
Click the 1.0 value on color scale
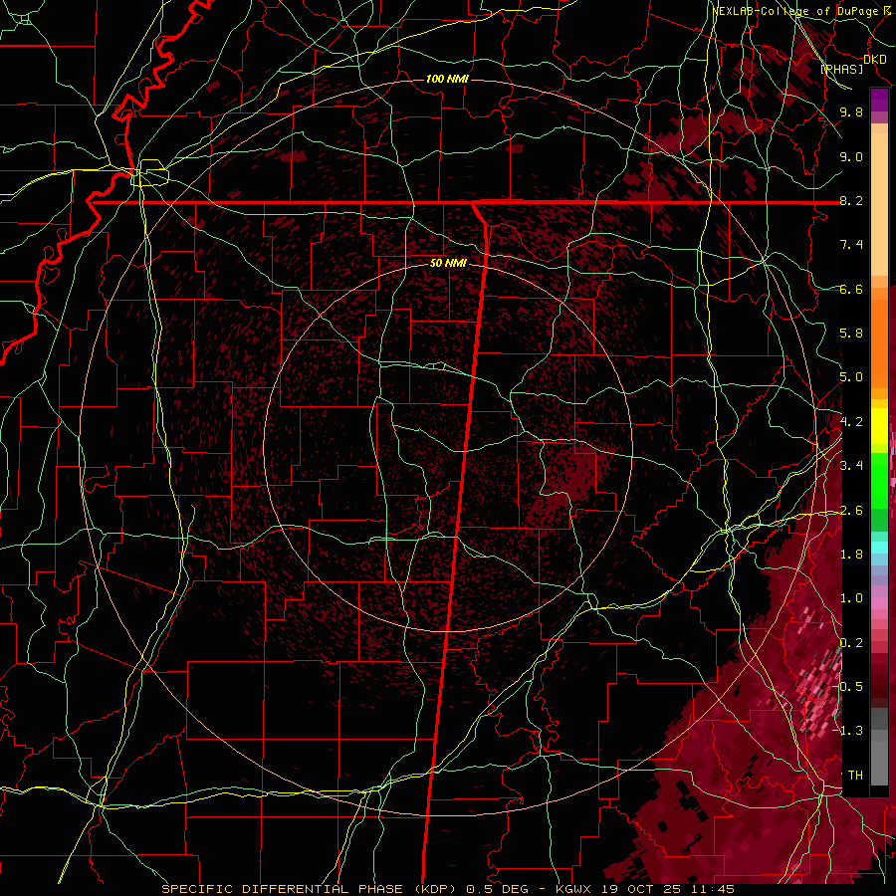851,598
